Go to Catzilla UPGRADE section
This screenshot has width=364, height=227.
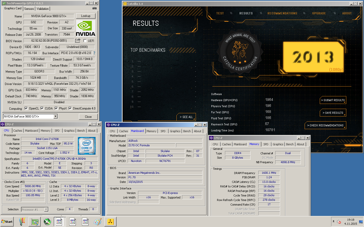(x=319, y=13)
